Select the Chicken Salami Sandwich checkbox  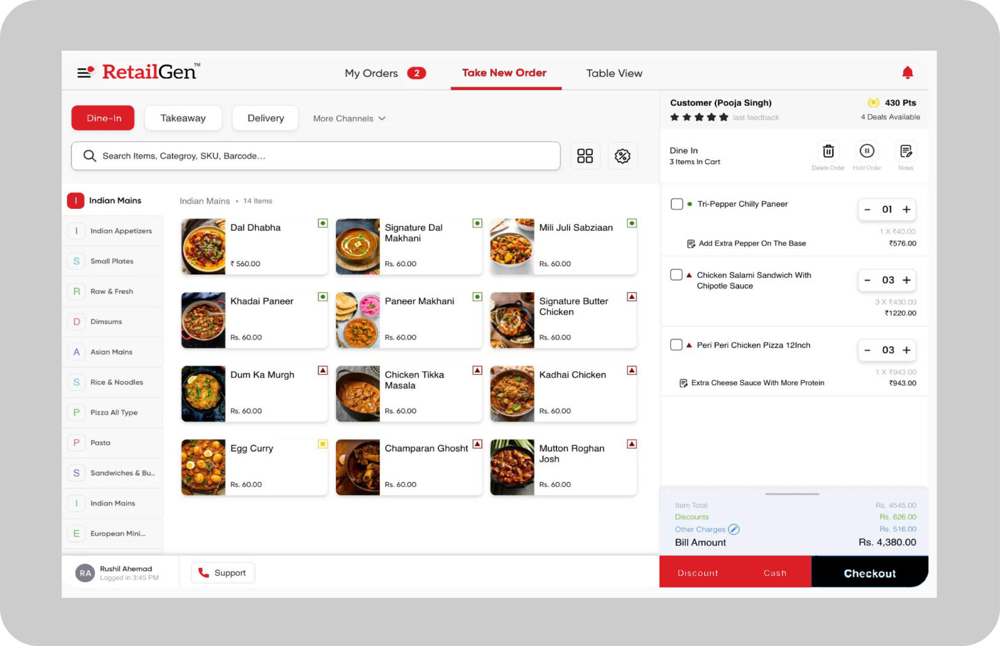click(x=676, y=275)
